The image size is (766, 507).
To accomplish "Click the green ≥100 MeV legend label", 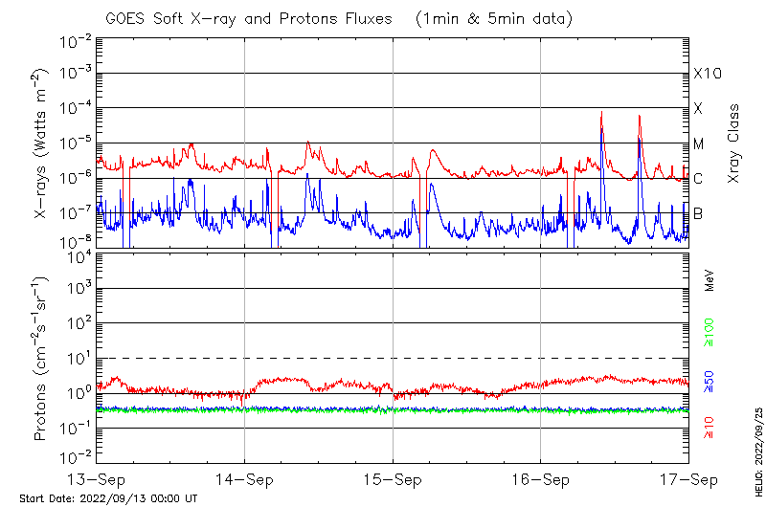I will pyautogui.click(x=710, y=330).
